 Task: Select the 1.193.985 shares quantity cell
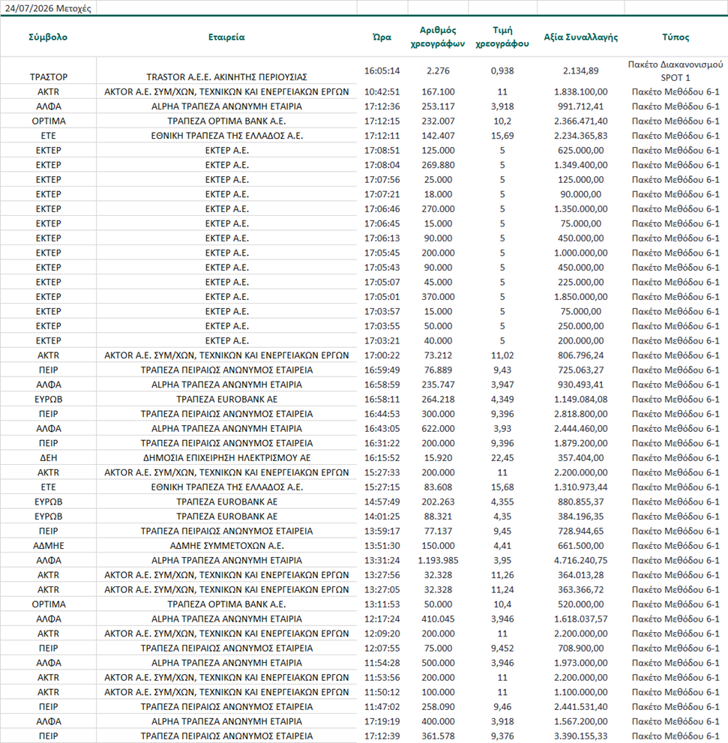438,560
